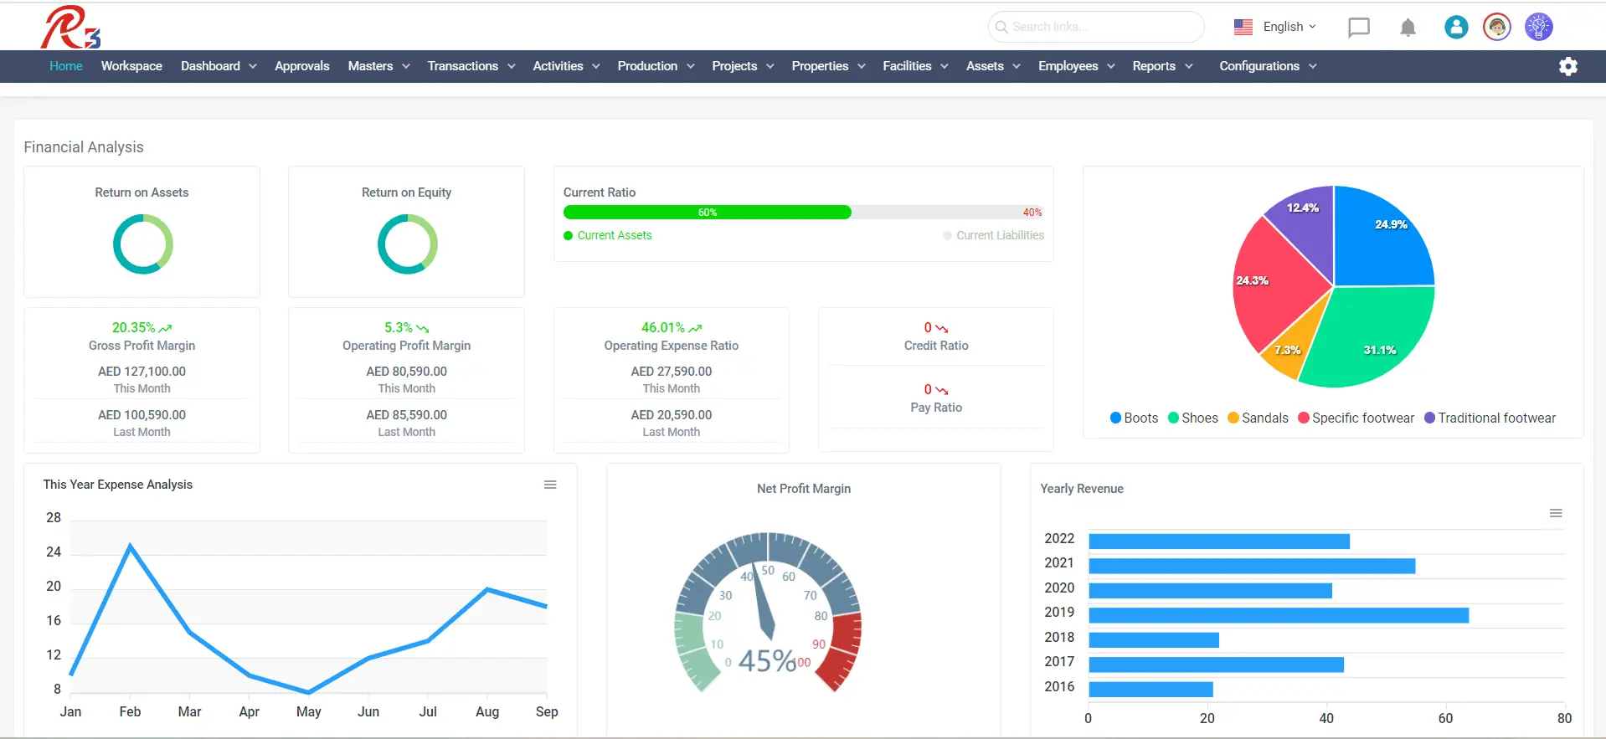
Task: Expand the Masters menu
Action: [x=378, y=66]
